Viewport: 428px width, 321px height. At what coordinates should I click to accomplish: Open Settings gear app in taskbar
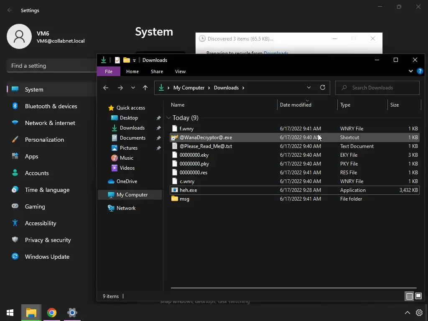72,313
